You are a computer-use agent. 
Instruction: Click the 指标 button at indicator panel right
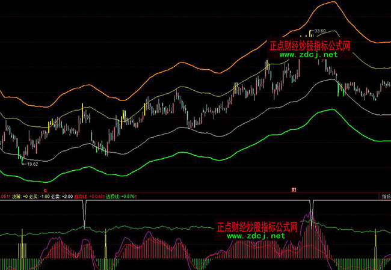385,196
